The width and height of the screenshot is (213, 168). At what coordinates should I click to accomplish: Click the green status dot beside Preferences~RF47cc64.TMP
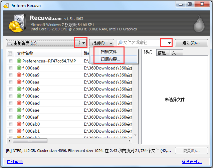pyautogui.click(x=19, y=61)
